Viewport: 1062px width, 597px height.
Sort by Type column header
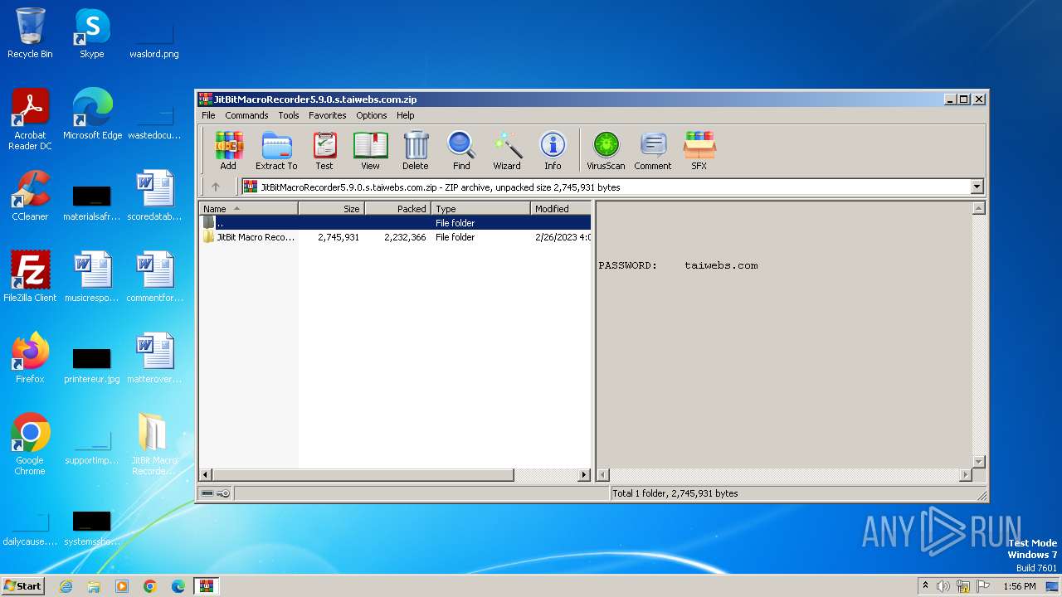(481, 209)
